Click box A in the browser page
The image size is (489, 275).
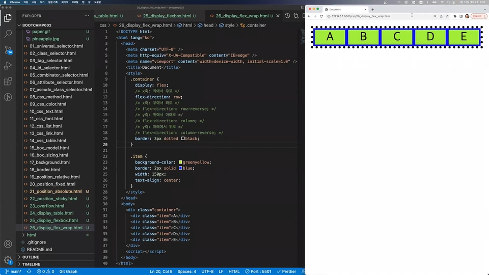330,37
